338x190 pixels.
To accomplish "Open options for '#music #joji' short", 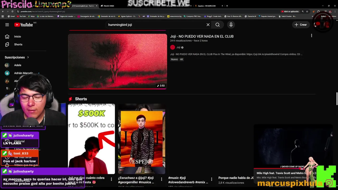I will [x=212, y=179].
